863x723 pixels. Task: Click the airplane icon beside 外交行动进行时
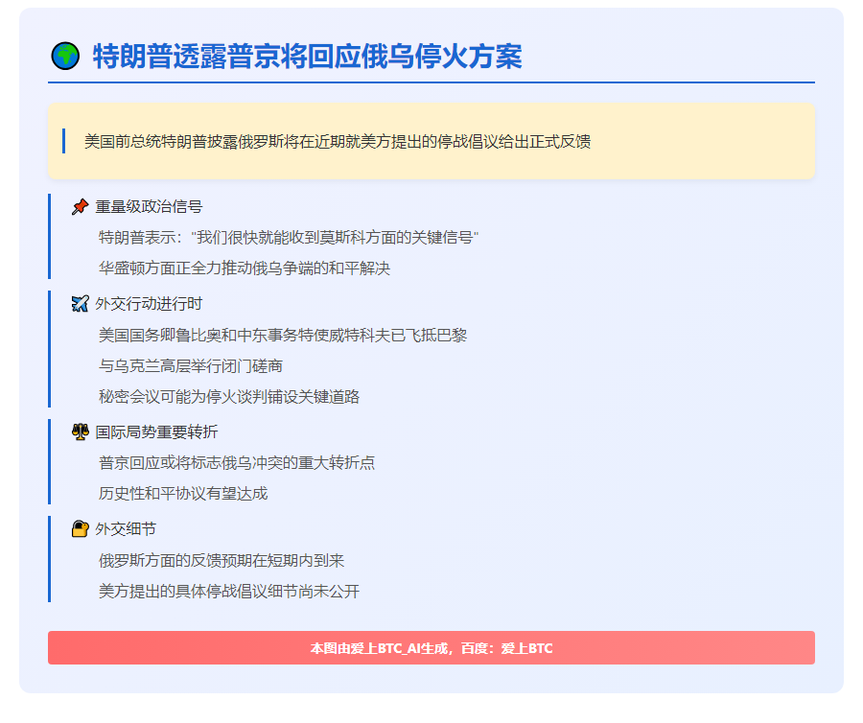(x=81, y=304)
